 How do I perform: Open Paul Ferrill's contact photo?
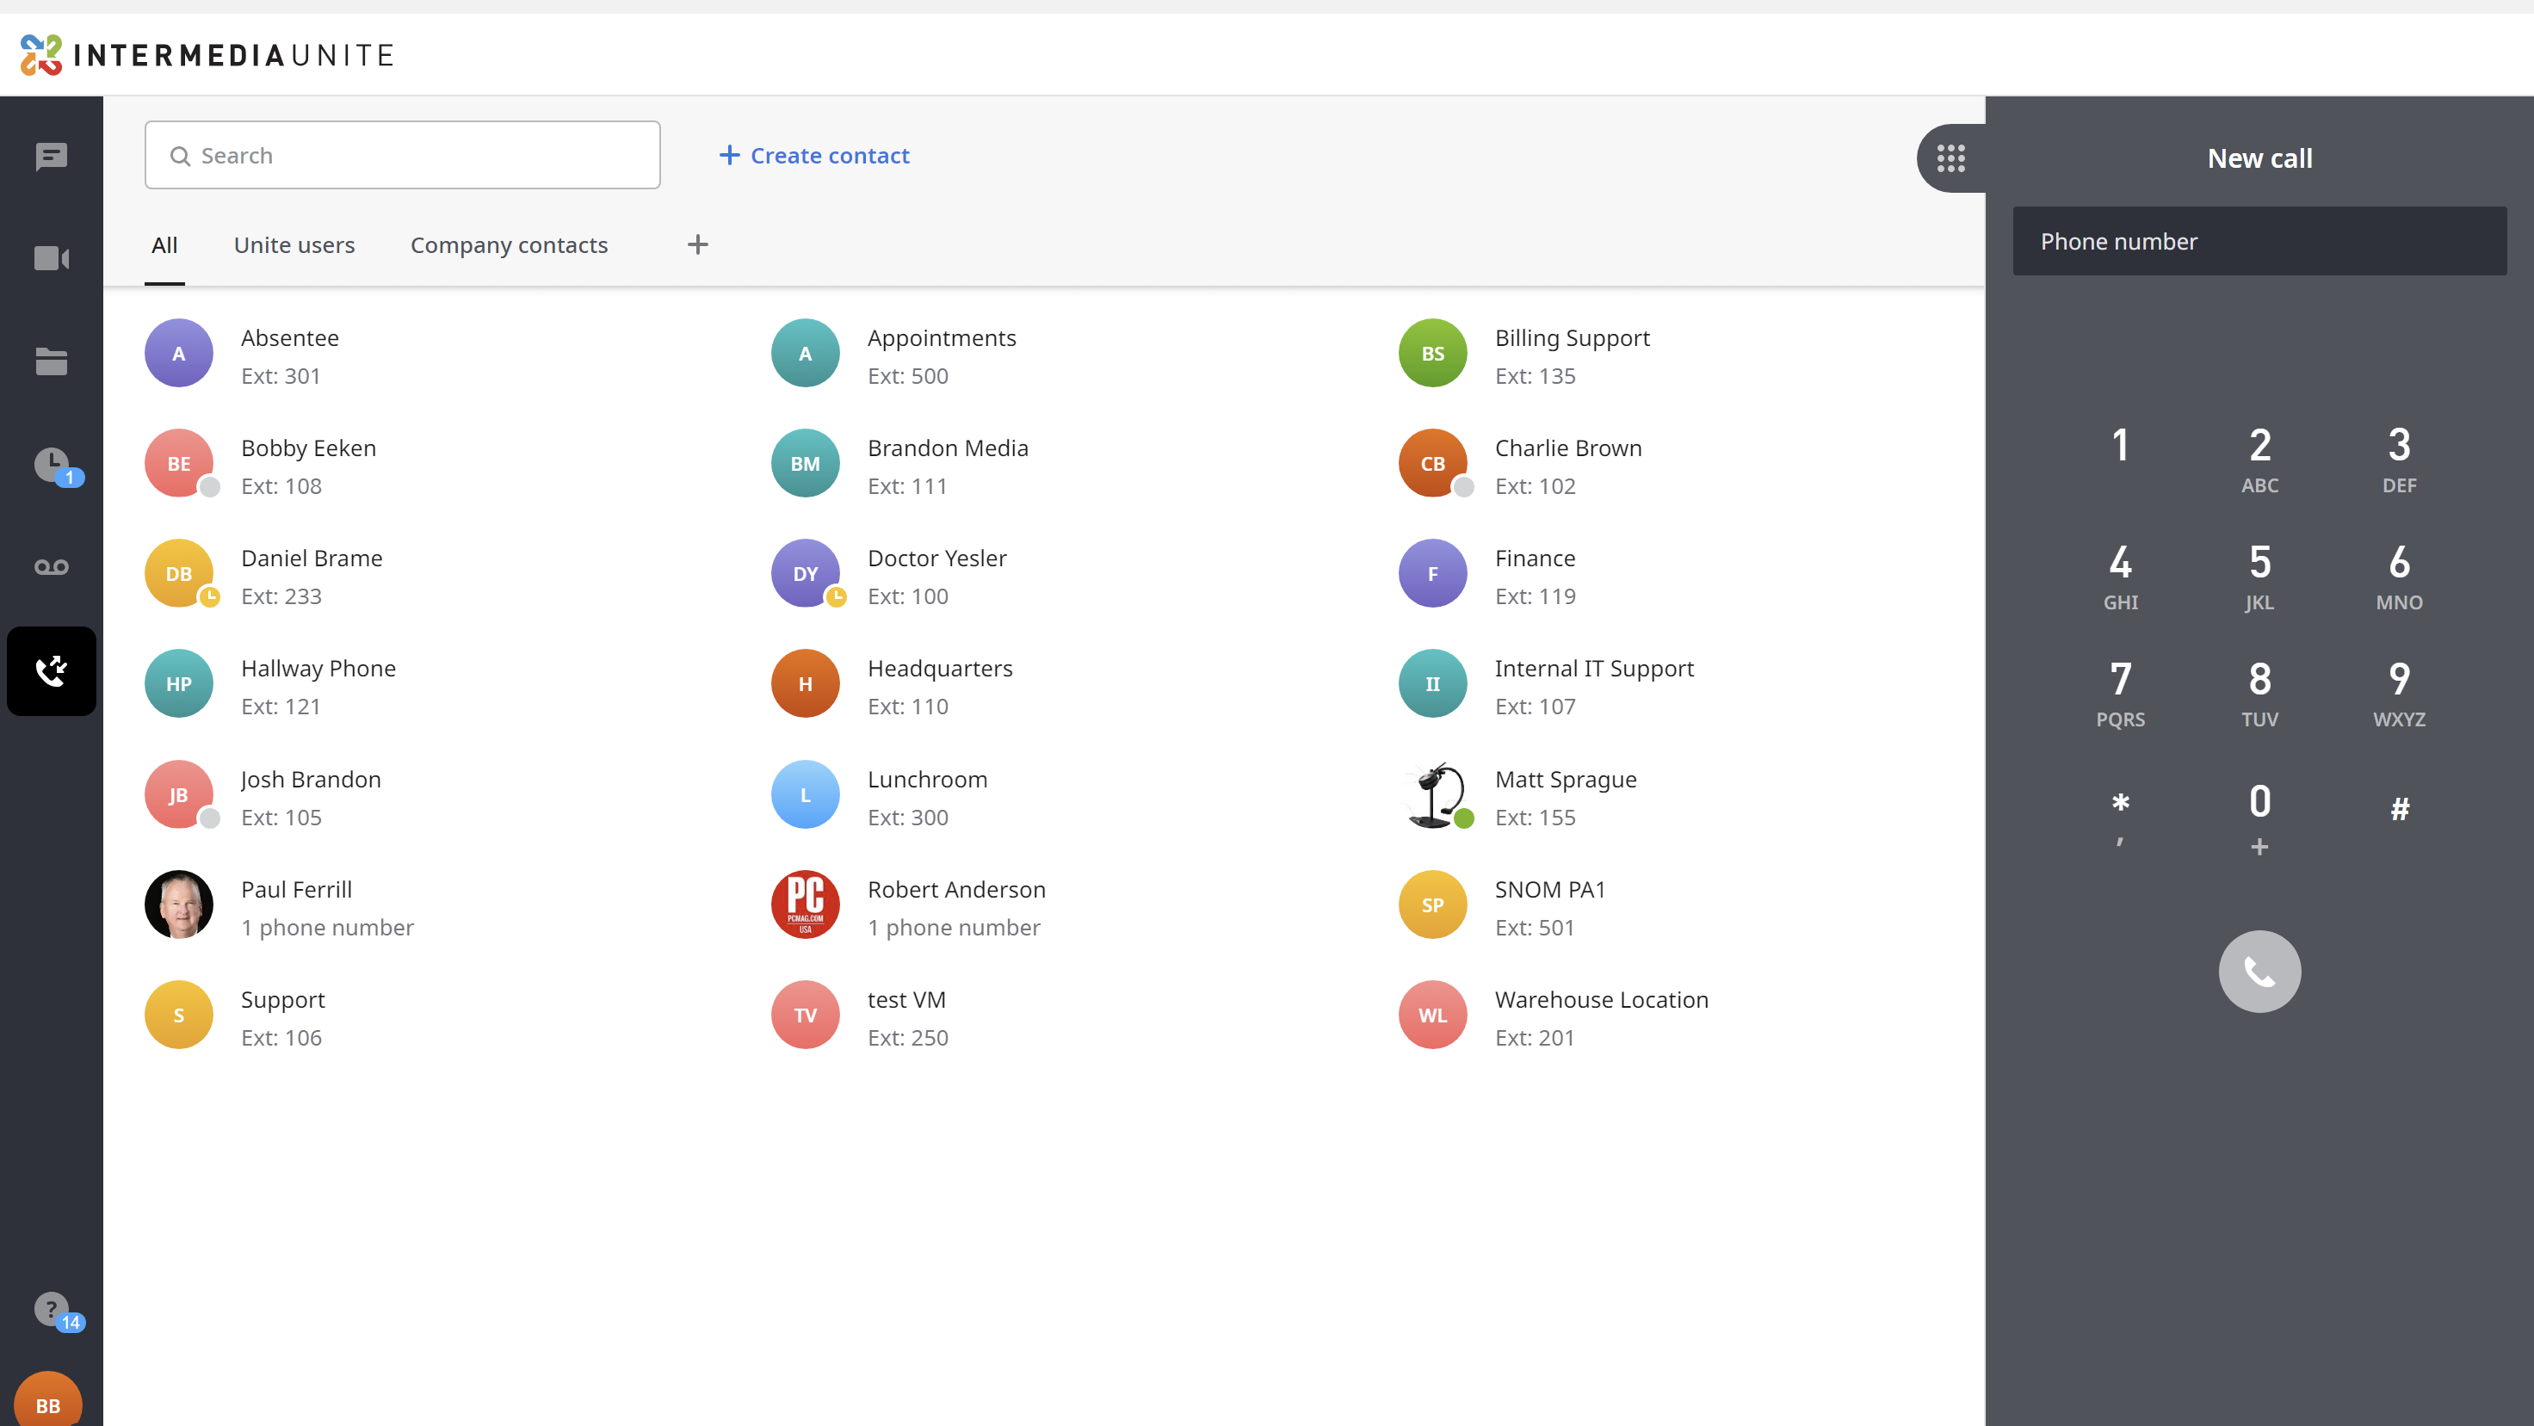(x=179, y=904)
